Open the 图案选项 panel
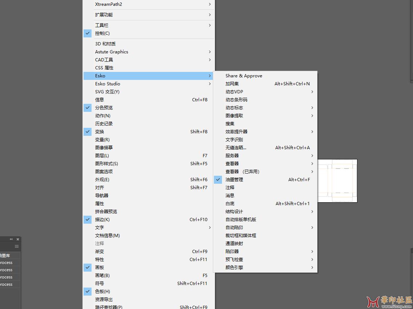The height and width of the screenshot is (309, 413). click(x=149, y=172)
